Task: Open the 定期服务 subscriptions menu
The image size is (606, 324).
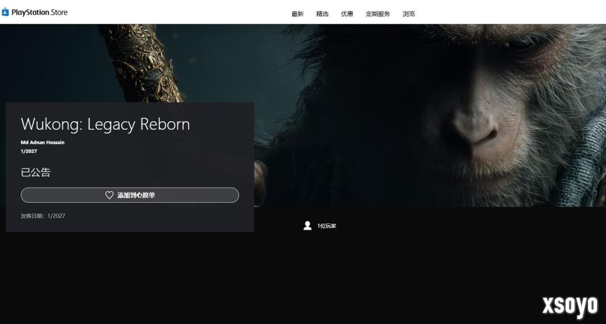Action: tap(378, 14)
